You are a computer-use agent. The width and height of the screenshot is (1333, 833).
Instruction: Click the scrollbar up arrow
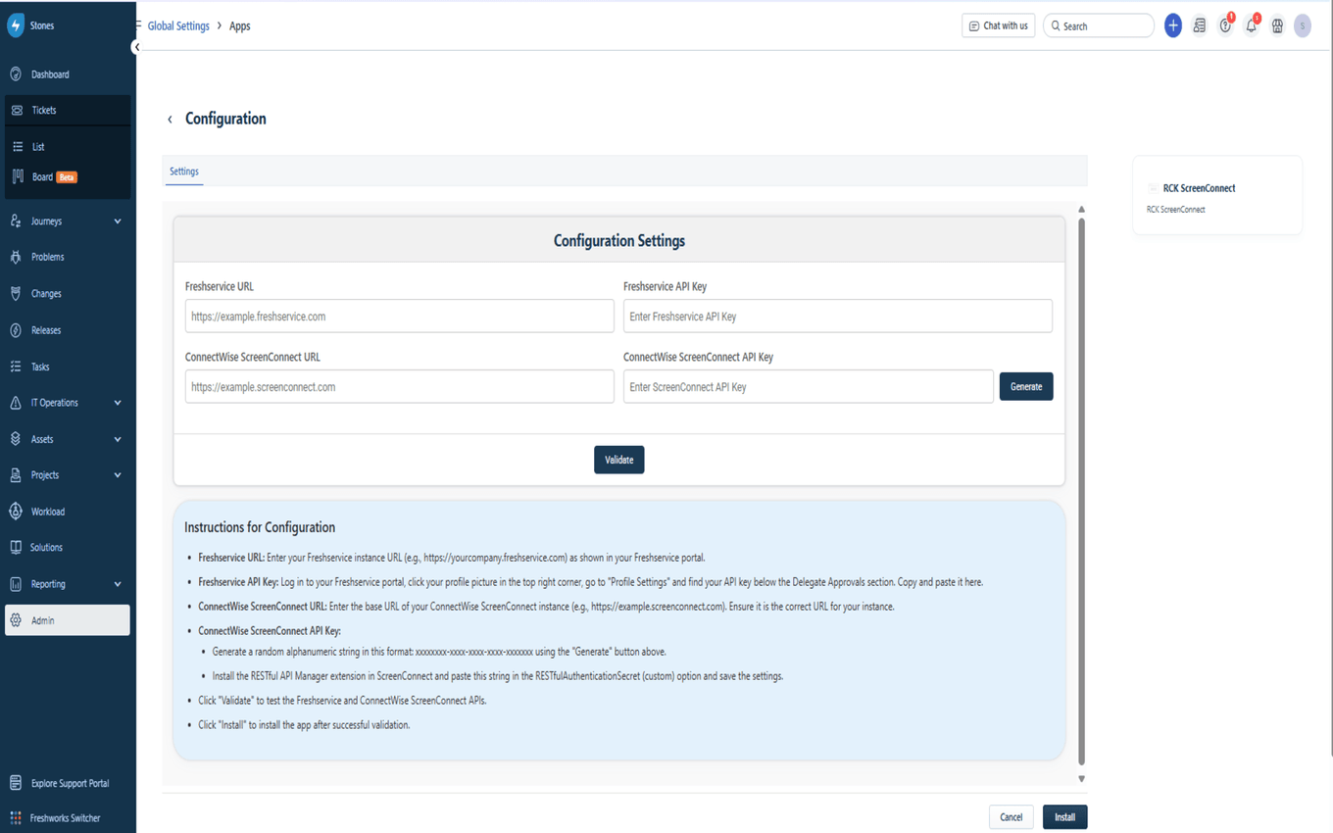[x=1082, y=209]
